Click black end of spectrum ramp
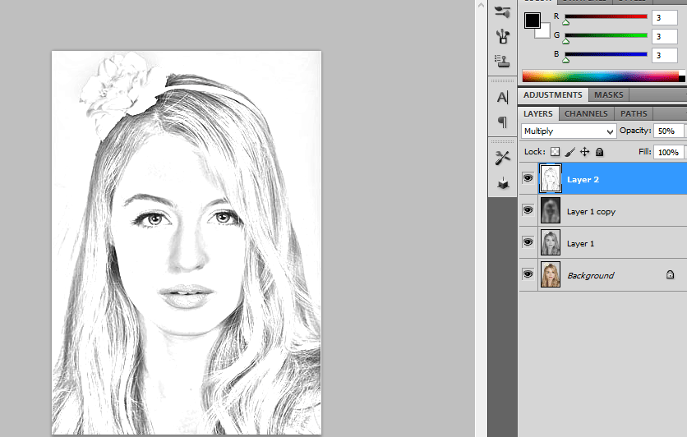Image resolution: width=687 pixels, height=437 pixels. coord(682,78)
